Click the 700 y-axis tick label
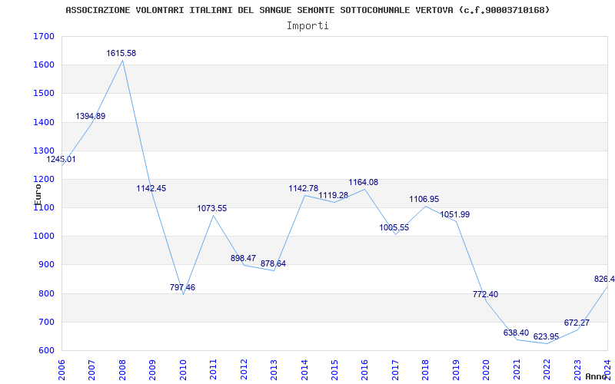Image resolution: width=615 pixels, height=384 pixels. (x=46, y=322)
